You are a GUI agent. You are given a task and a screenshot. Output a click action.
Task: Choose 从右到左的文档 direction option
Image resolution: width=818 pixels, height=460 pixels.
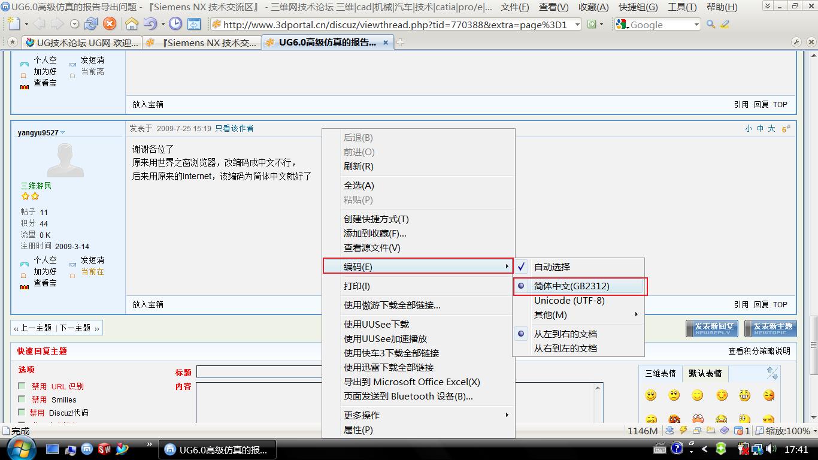pyautogui.click(x=578, y=348)
